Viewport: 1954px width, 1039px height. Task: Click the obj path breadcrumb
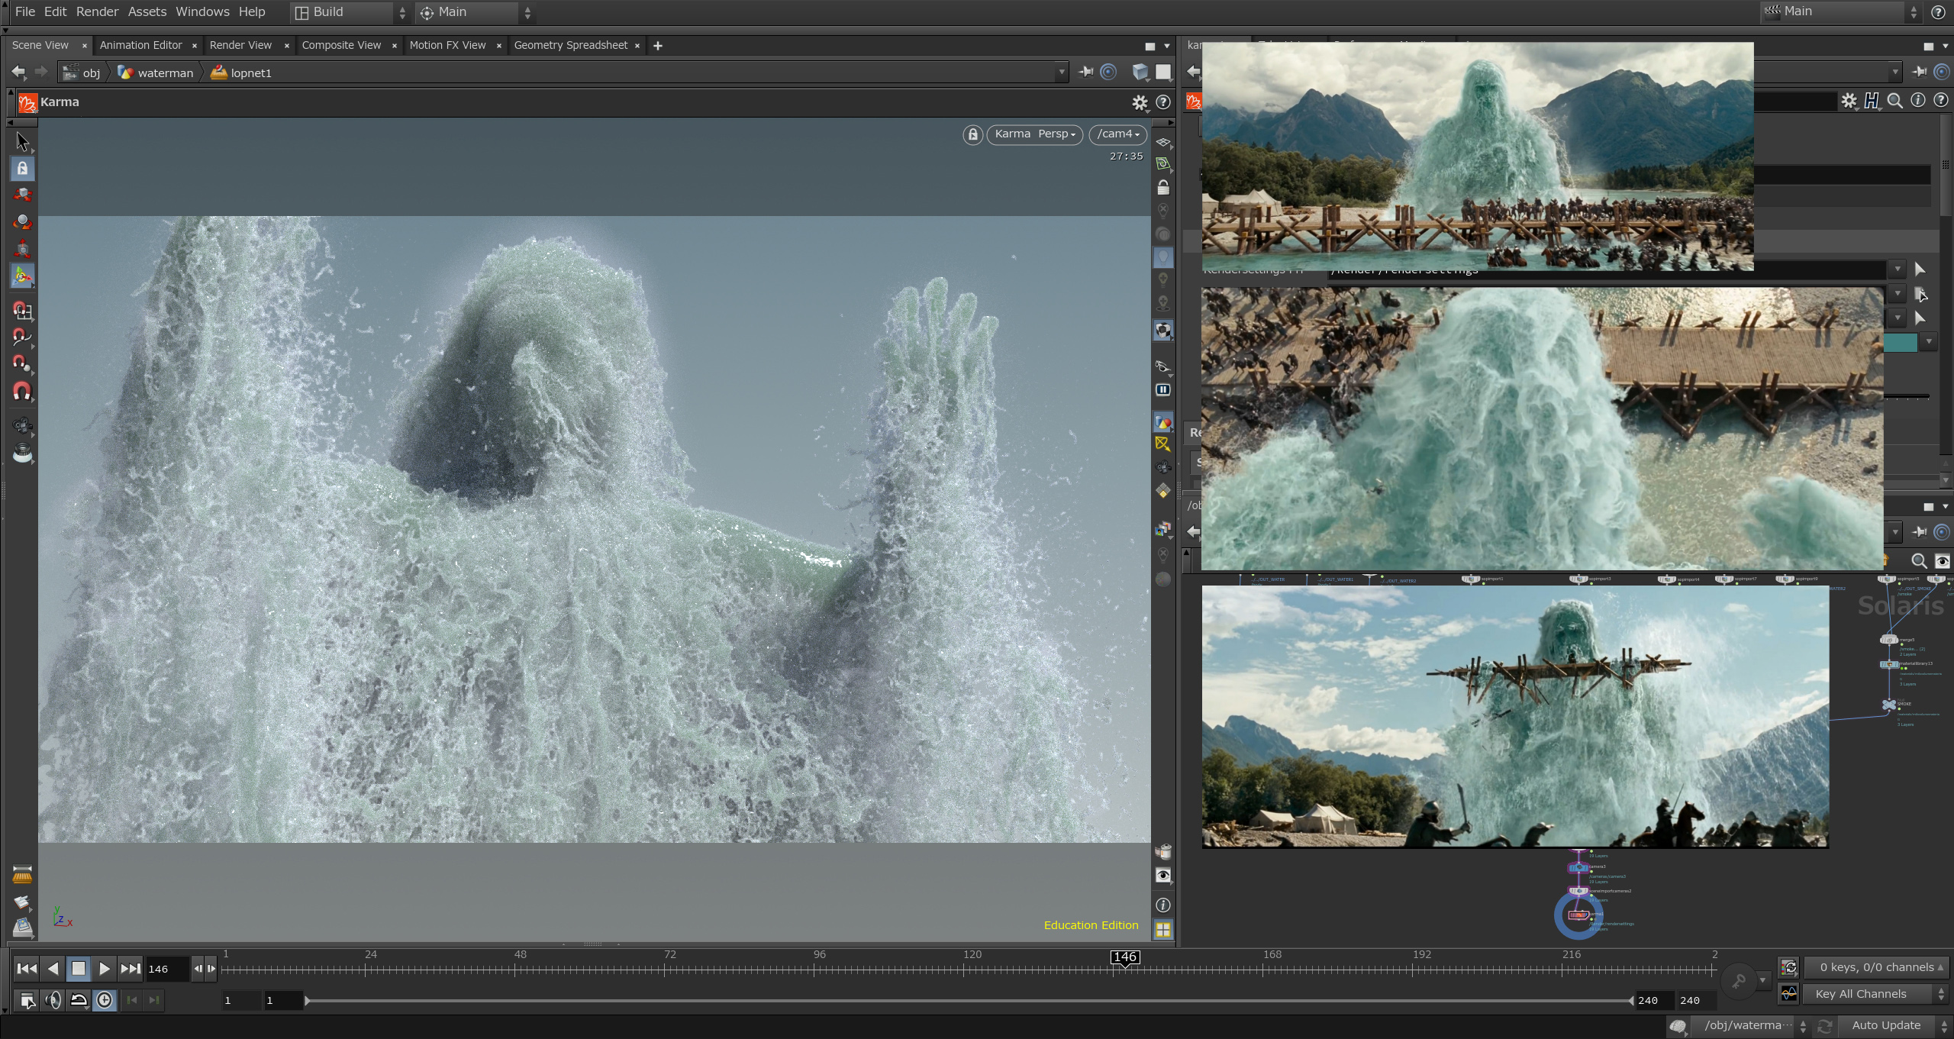point(82,73)
